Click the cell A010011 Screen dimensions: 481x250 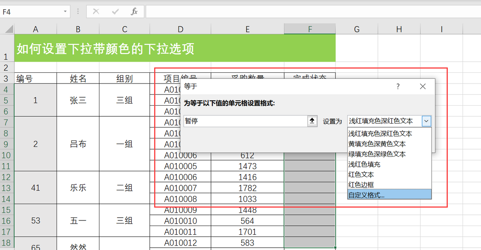180,231
